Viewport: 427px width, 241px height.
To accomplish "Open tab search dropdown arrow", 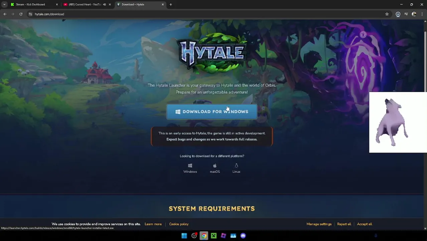I will [x=4, y=4].
